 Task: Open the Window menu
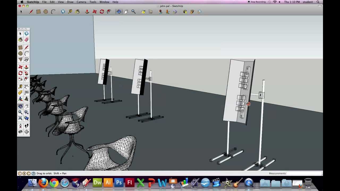[x=104, y=2]
